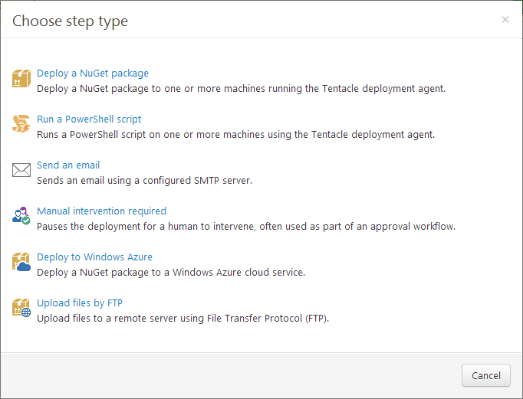Click the PowerShell script scroll icon

tap(21, 124)
